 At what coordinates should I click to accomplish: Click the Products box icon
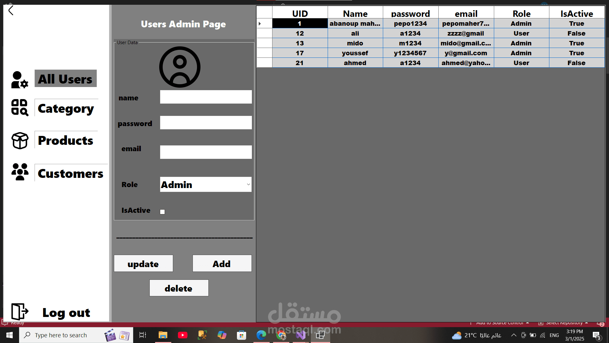tap(20, 140)
